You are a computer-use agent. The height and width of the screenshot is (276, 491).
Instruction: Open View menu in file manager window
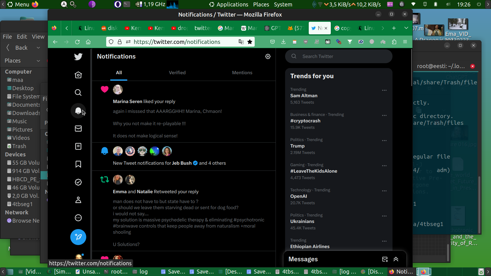(x=38, y=36)
